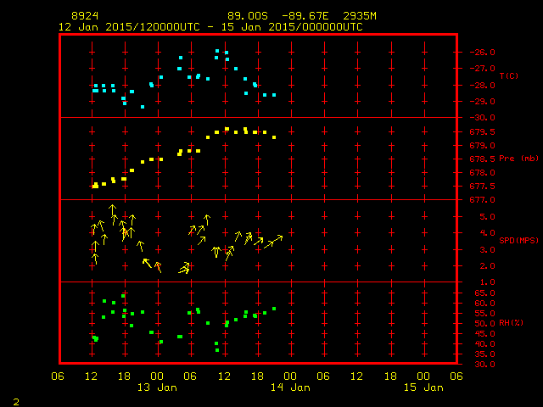Click the 30.0 humidity tick label
Viewport: 543px width, 407px height.
(x=484, y=365)
